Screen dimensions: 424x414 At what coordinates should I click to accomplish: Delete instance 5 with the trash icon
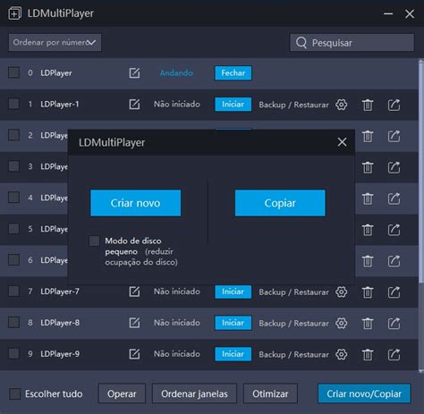[x=368, y=230]
